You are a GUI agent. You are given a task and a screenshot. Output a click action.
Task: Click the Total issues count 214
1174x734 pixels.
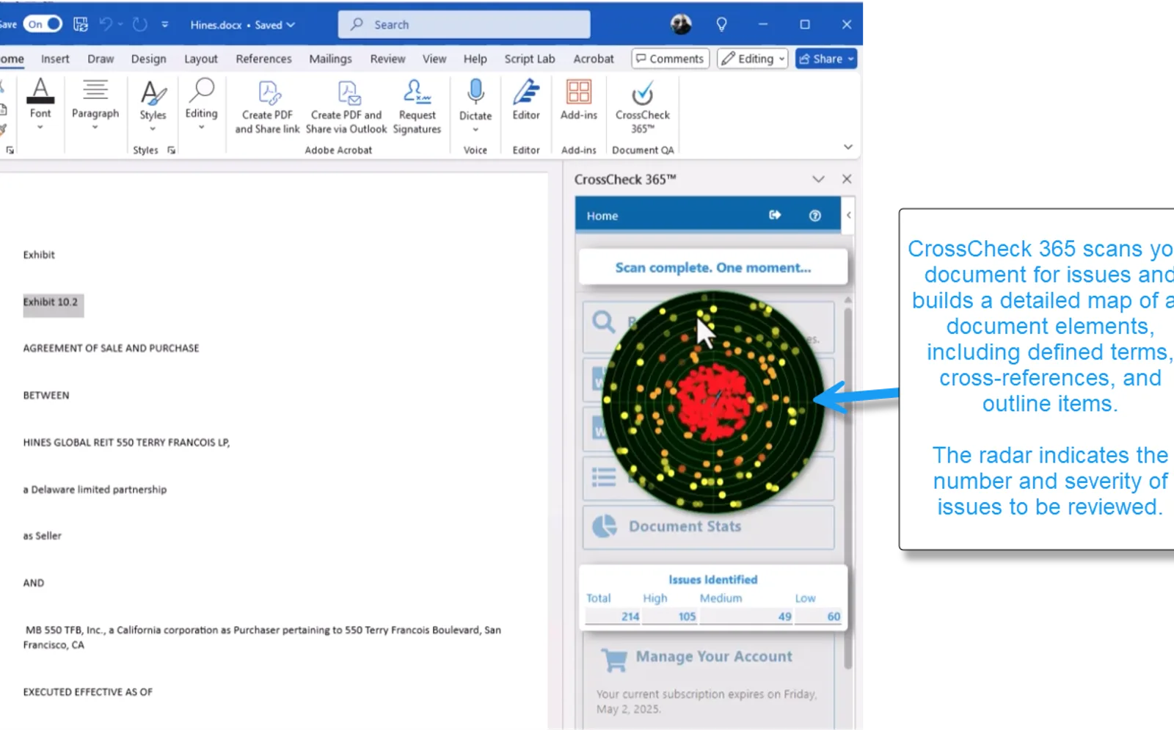pyautogui.click(x=630, y=617)
